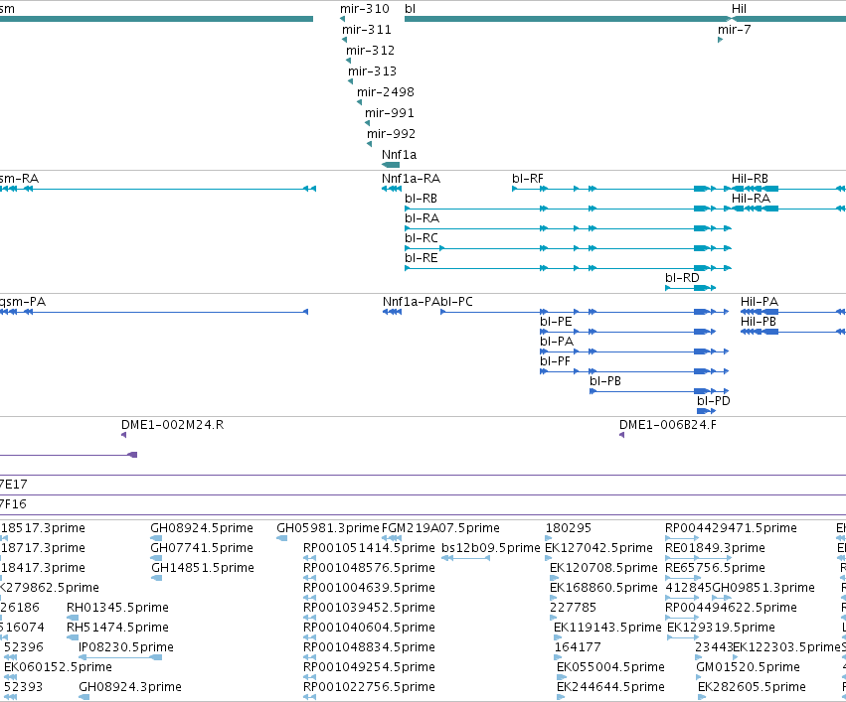Select the bl-PA protein label

tap(557, 342)
